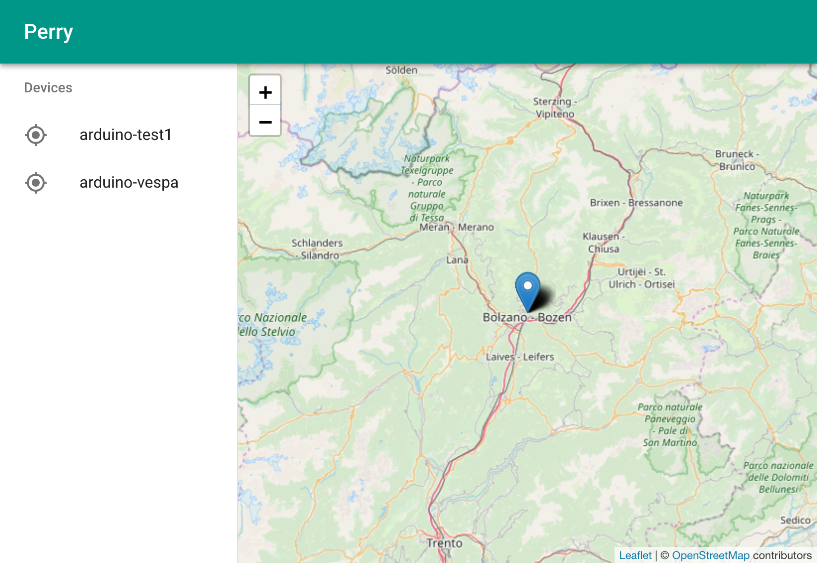This screenshot has width=817, height=563.
Task: Click the Schlanders - Silandro map label
Action: [317, 249]
